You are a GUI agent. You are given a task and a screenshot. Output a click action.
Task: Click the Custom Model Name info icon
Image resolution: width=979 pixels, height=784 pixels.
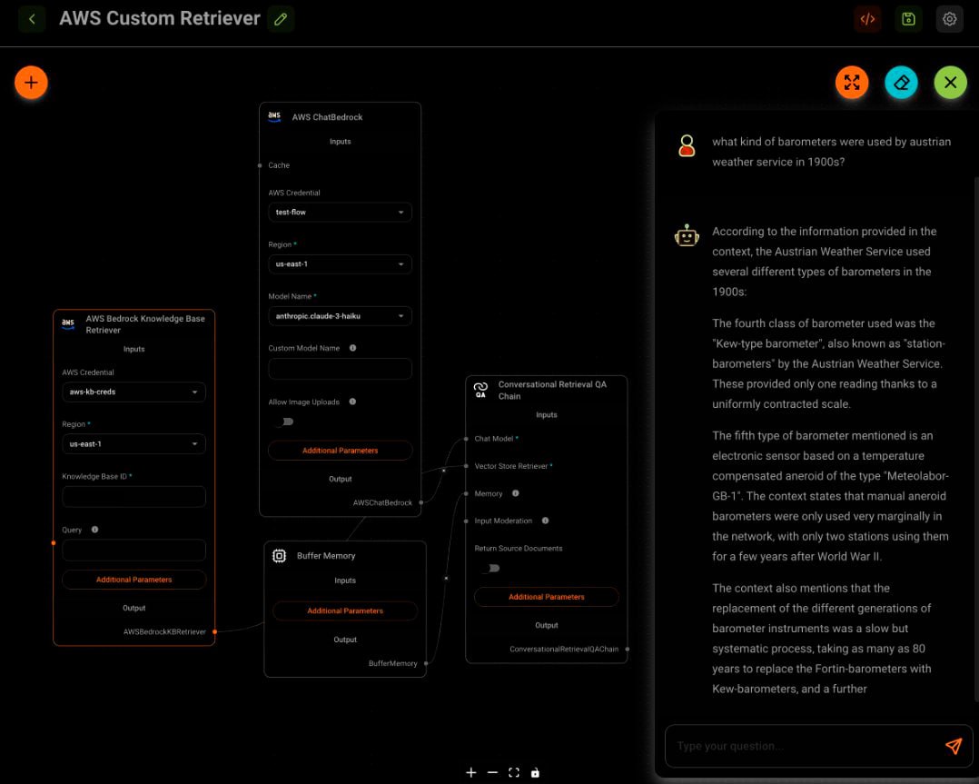352,348
